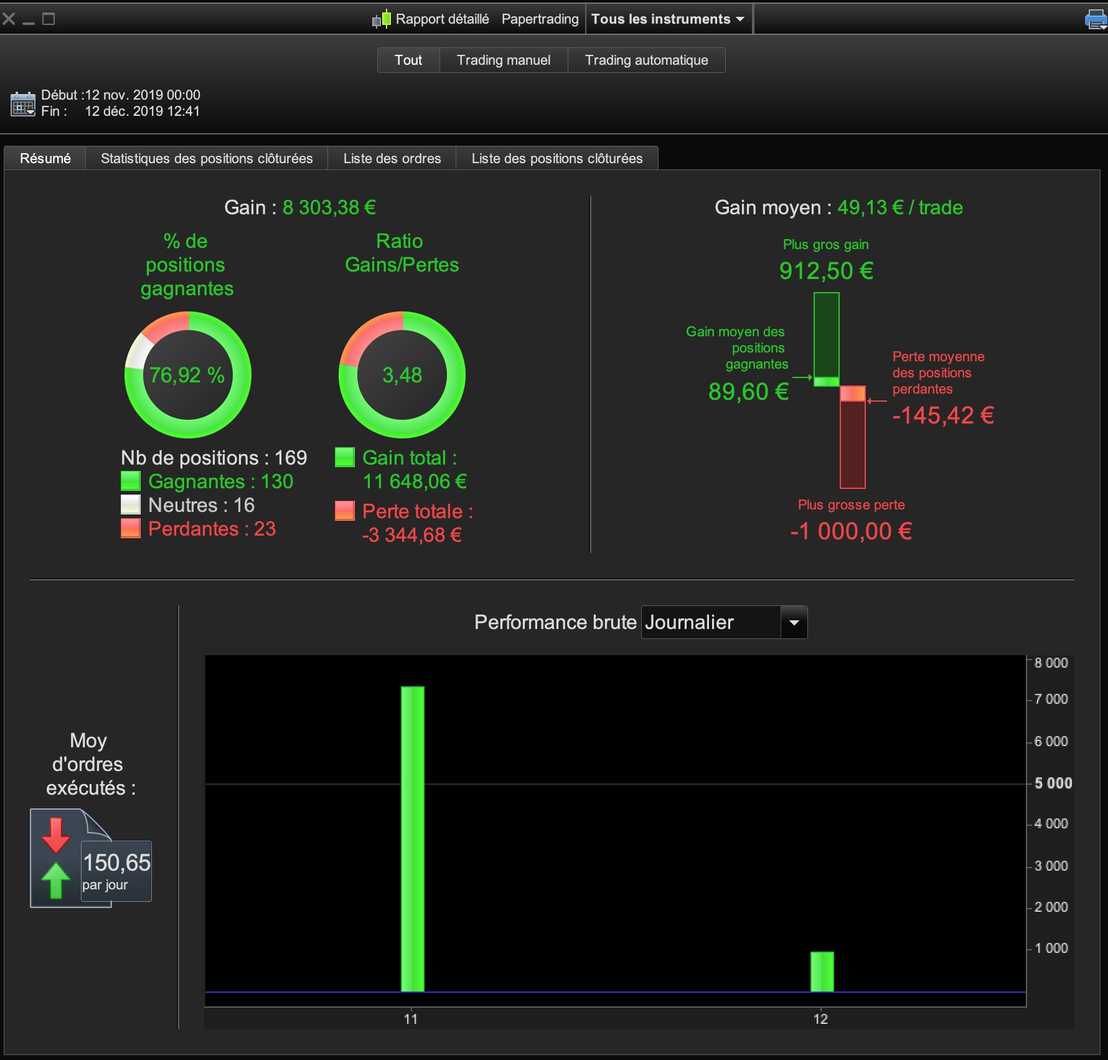
Task: Select the Trading manuel filter
Action: pyautogui.click(x=504, y=60)
